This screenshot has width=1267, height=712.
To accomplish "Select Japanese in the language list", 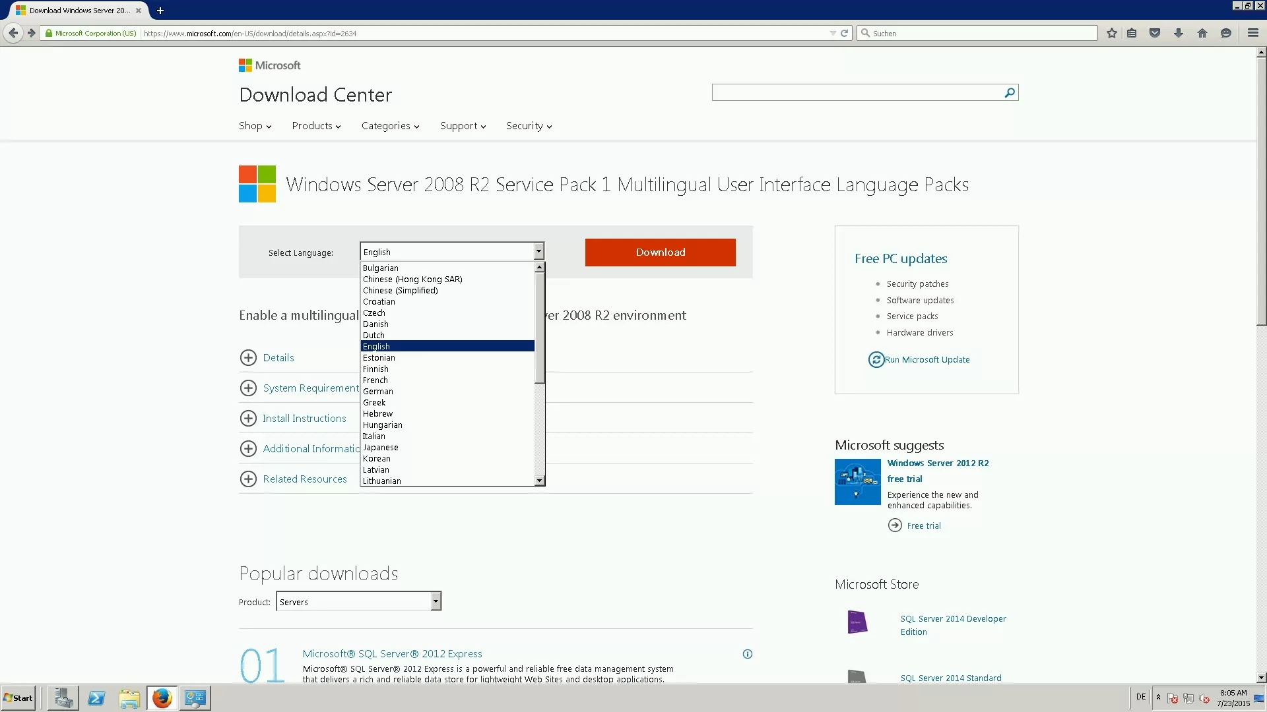I will [447, 447].
